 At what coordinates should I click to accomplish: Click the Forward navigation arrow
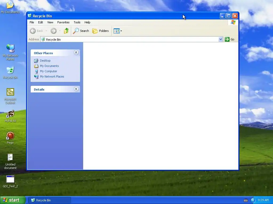(54, 31)
